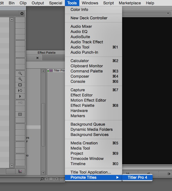Open the Media Tool

[x=93, y=148]
